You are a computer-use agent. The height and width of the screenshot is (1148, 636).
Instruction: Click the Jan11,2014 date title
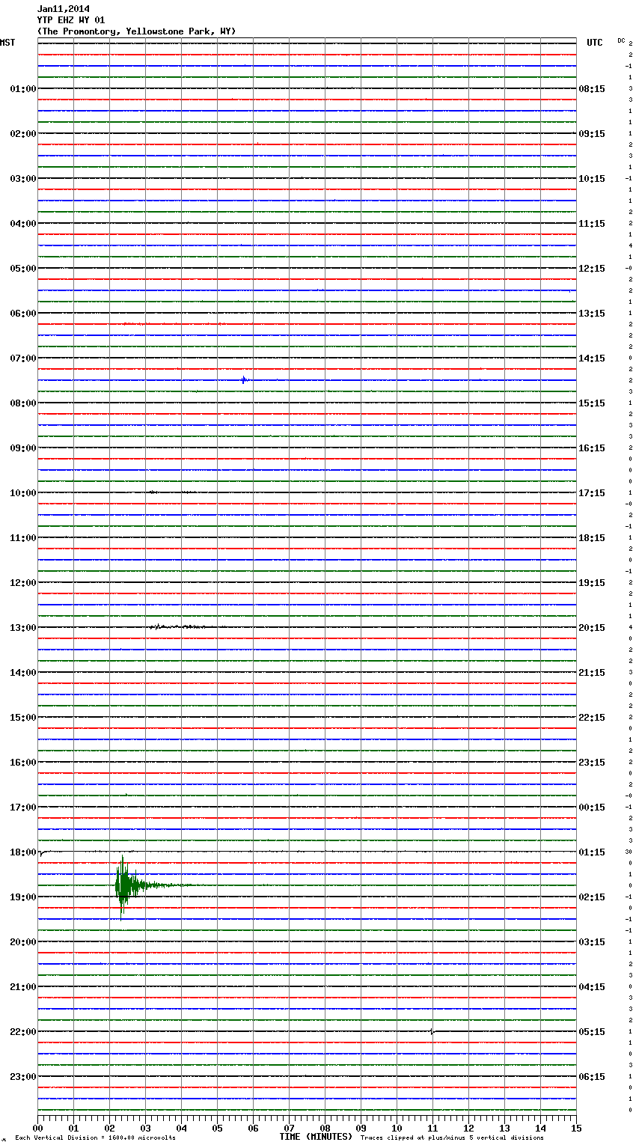(63, 9)
